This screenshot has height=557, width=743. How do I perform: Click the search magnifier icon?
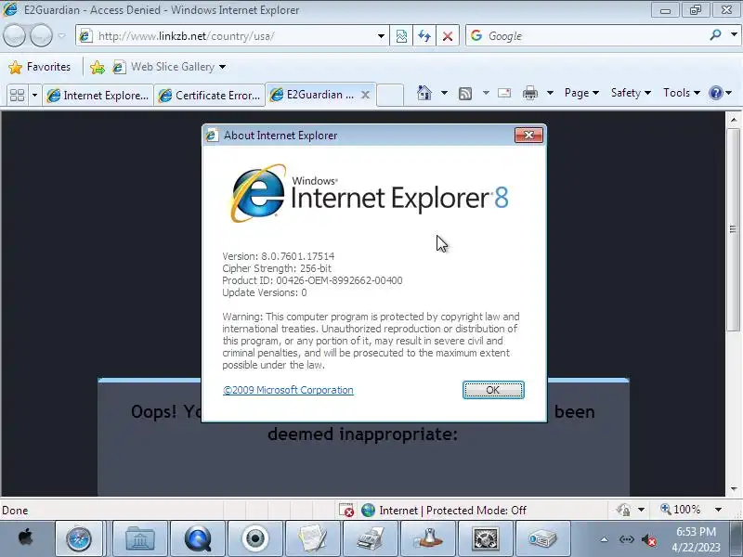tap(715, 35)
